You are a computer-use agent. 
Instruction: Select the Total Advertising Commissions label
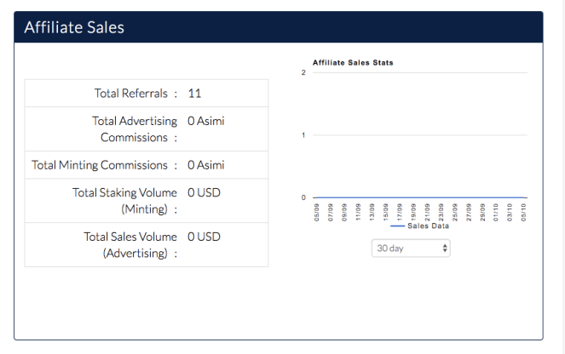coord(134,129)
